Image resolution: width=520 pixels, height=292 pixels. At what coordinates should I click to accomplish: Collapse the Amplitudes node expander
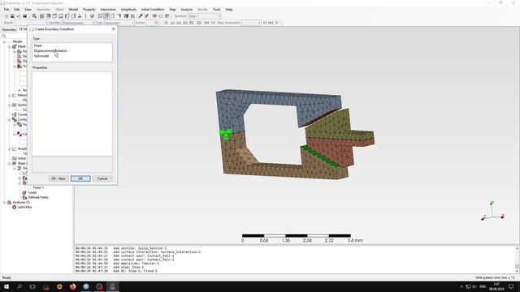[9, 148]
